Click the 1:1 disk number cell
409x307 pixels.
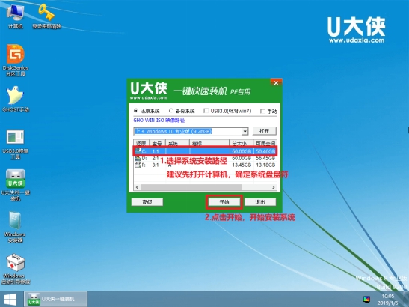156,151
